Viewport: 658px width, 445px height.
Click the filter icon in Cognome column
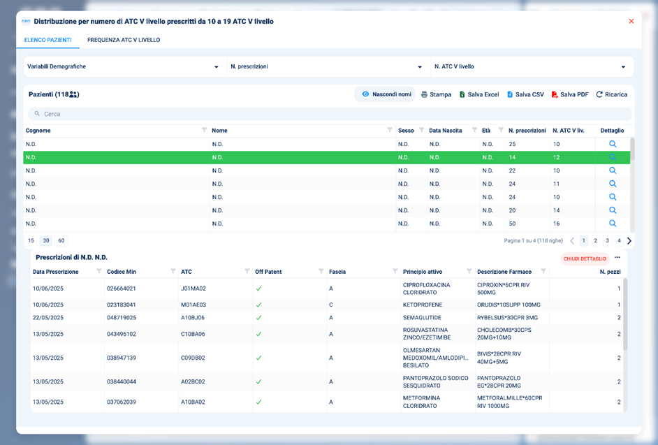[204, 131]
